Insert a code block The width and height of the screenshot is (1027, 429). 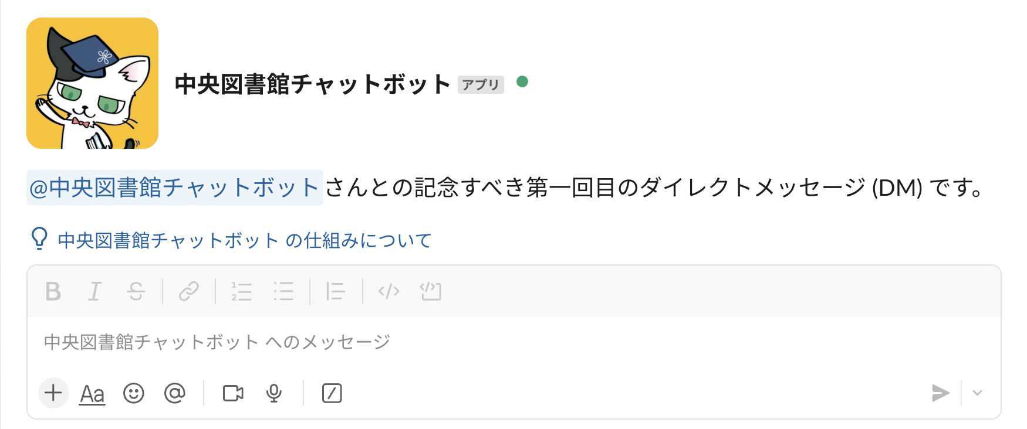pos(431,291)
